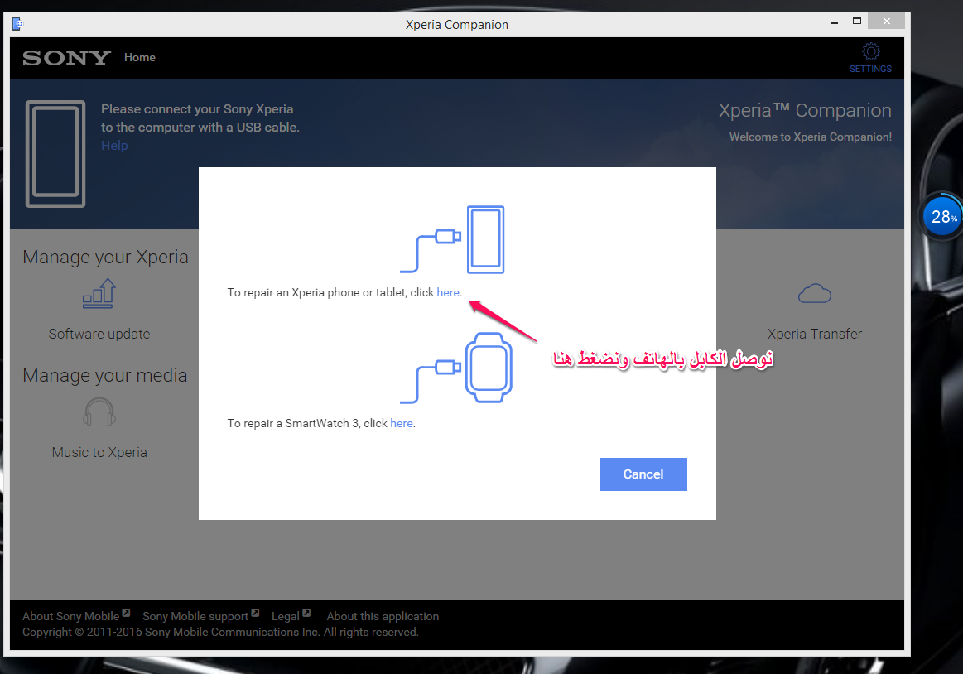Click 'here' to repair Xperia phone or tablet
Image resolution: width=963 pixels, height=674 pixels.
point(448,292)
